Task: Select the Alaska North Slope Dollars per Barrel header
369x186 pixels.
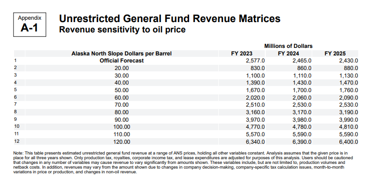Action: (x=122, y=54)
